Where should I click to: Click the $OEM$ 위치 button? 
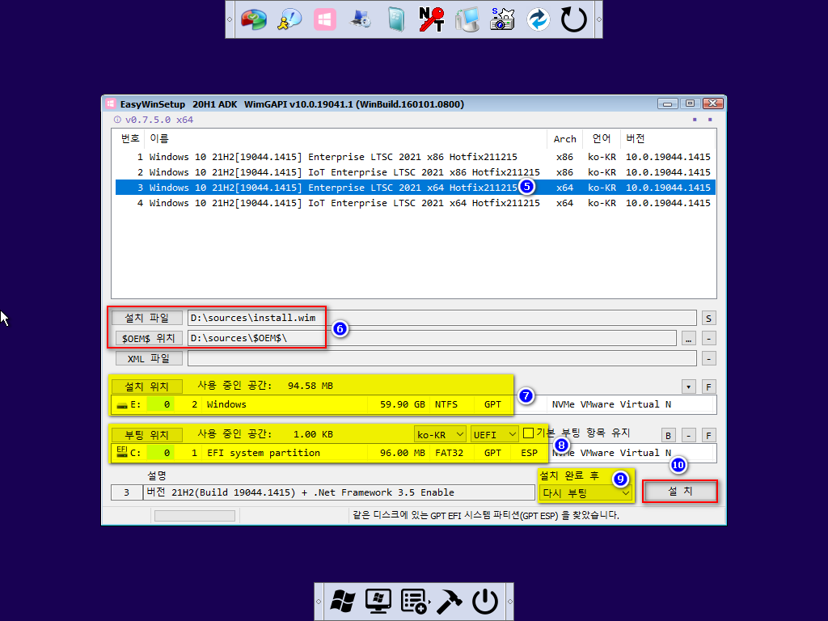(149, 338)
